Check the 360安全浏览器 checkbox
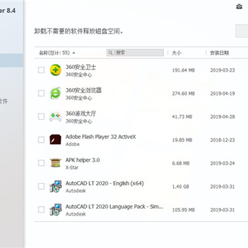 click(41, 93)
